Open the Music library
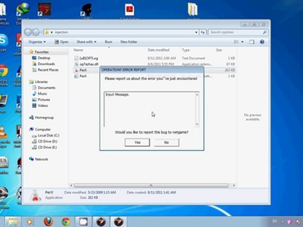Image resolution: width=303 pixels, height=227 pixels. 42,94
